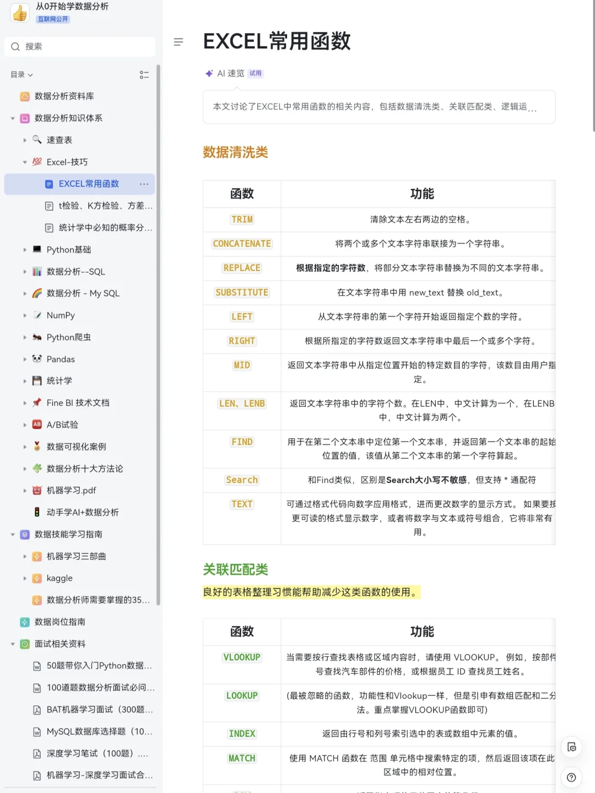Screen dimensions: 595x793
Task: Click the 搜索 input field
Action: (x=79, y=46)
